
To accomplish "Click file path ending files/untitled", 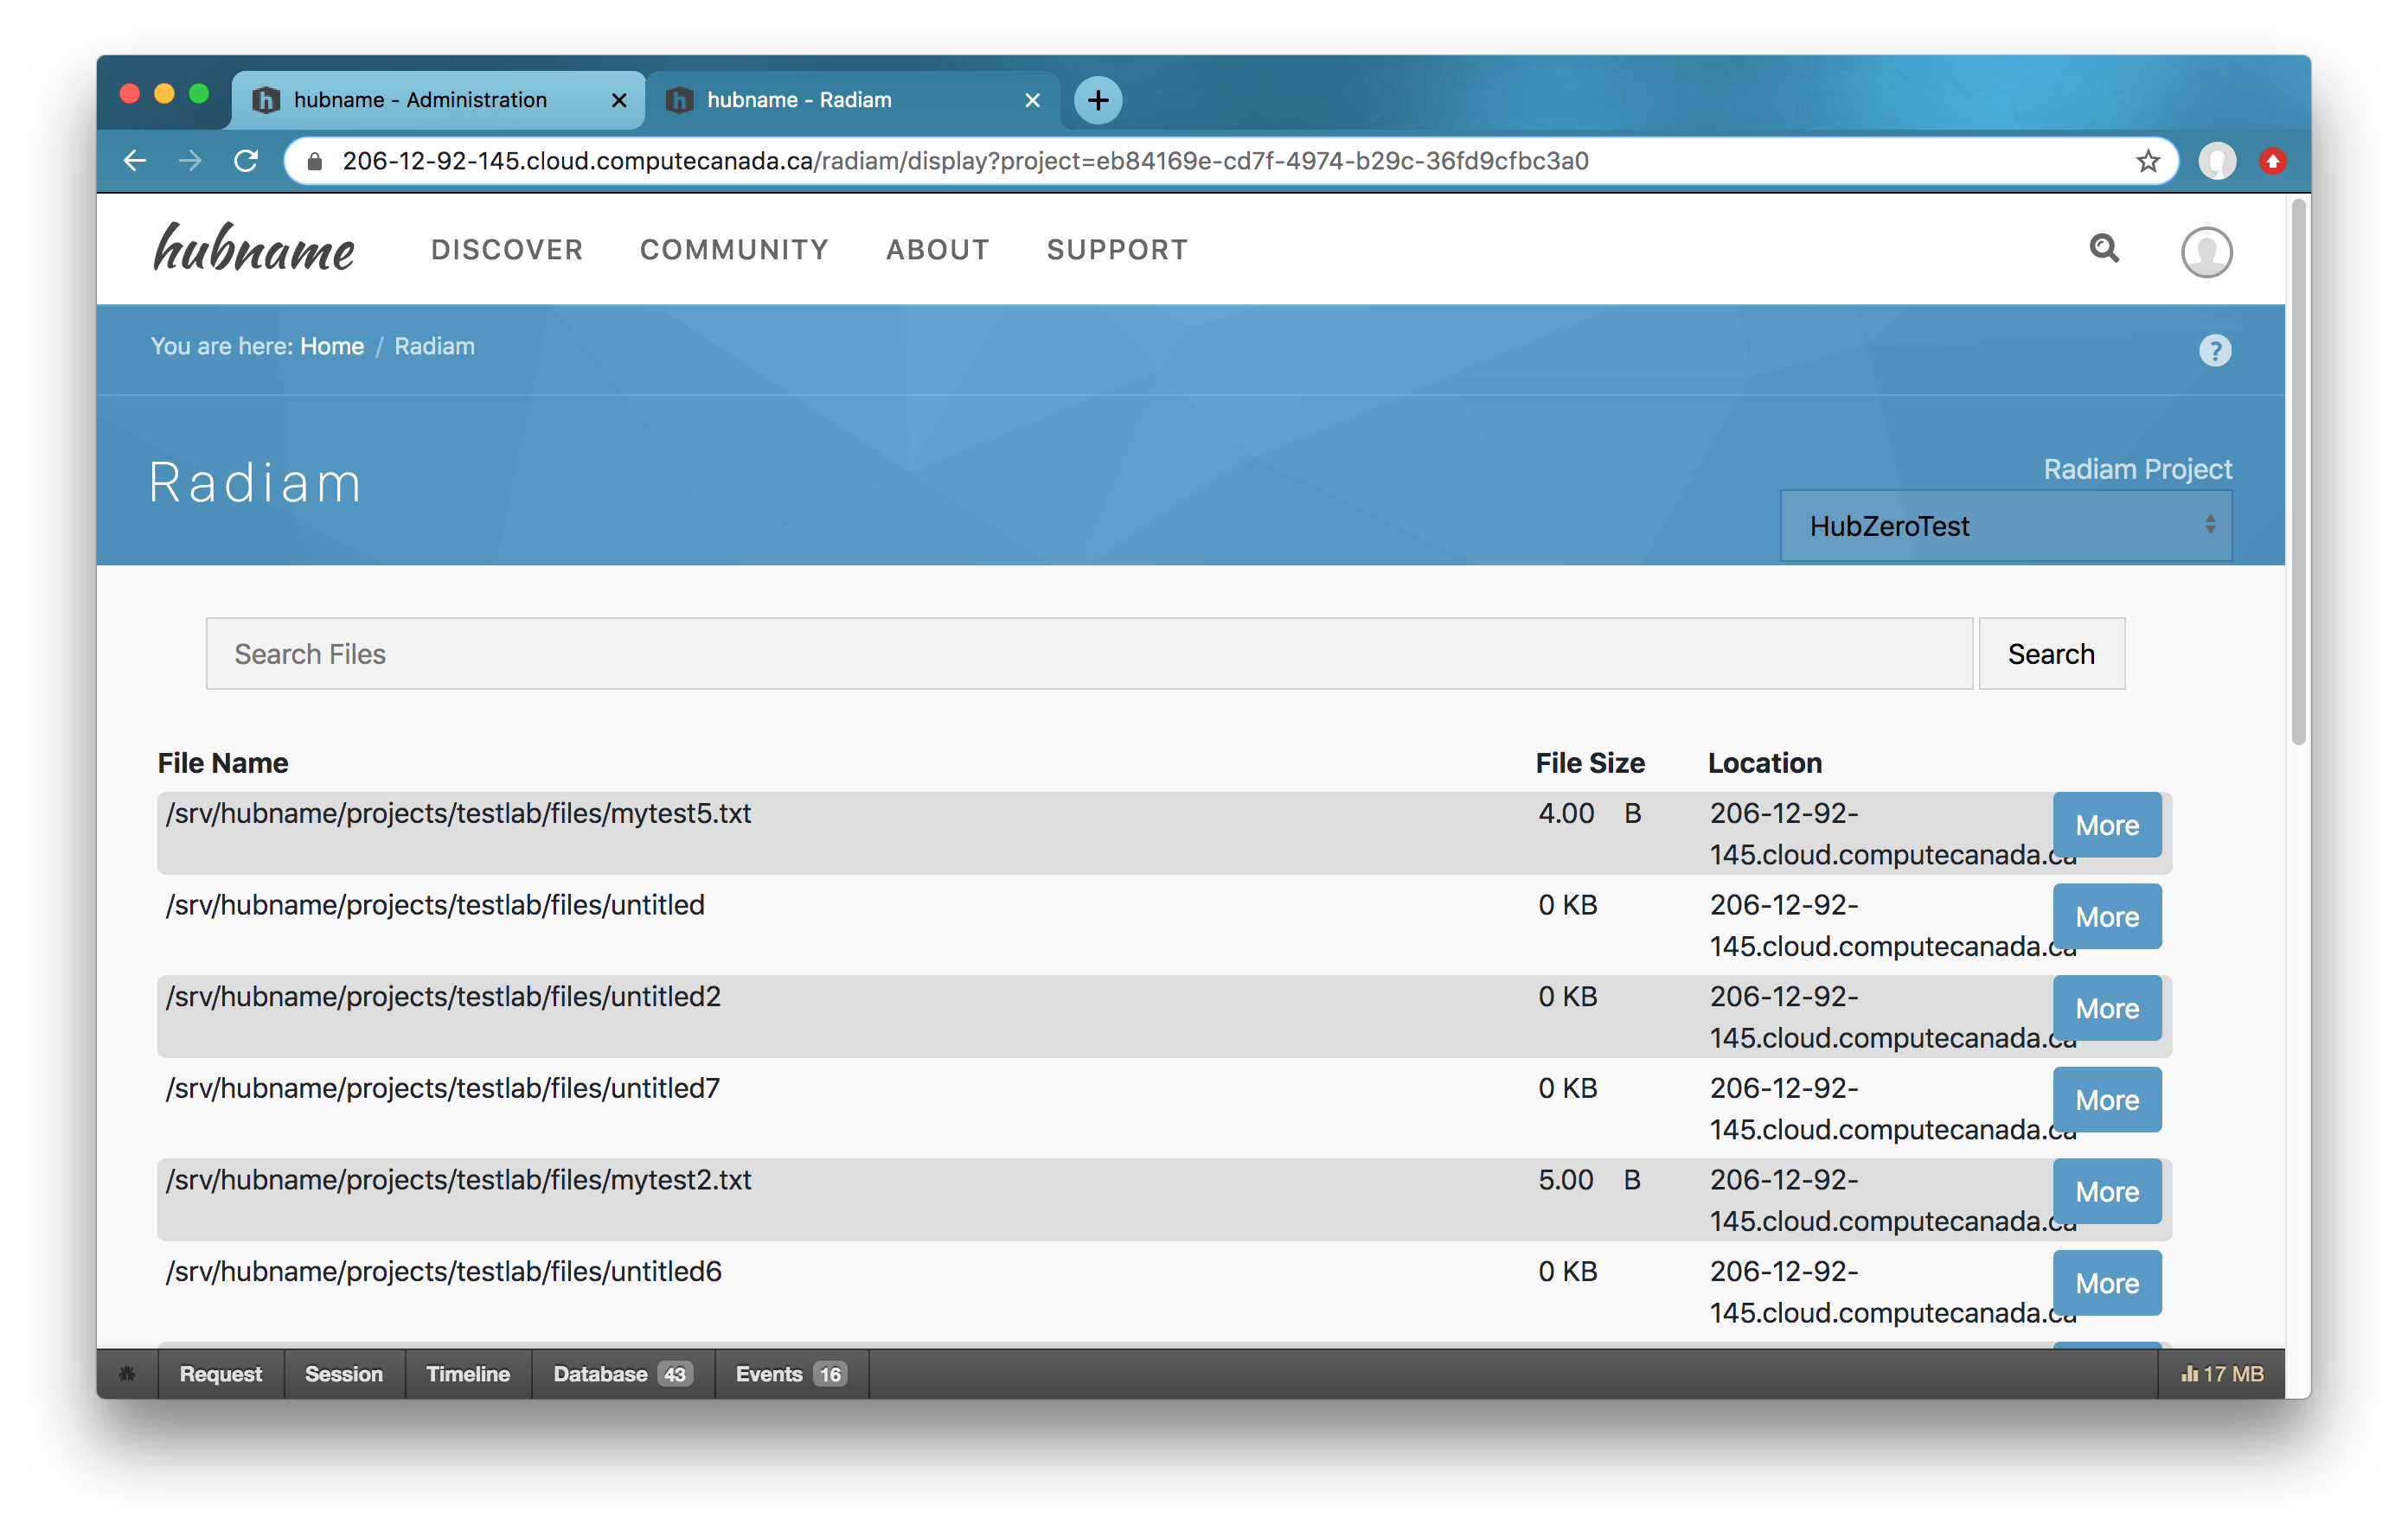I will click(435, 905).
